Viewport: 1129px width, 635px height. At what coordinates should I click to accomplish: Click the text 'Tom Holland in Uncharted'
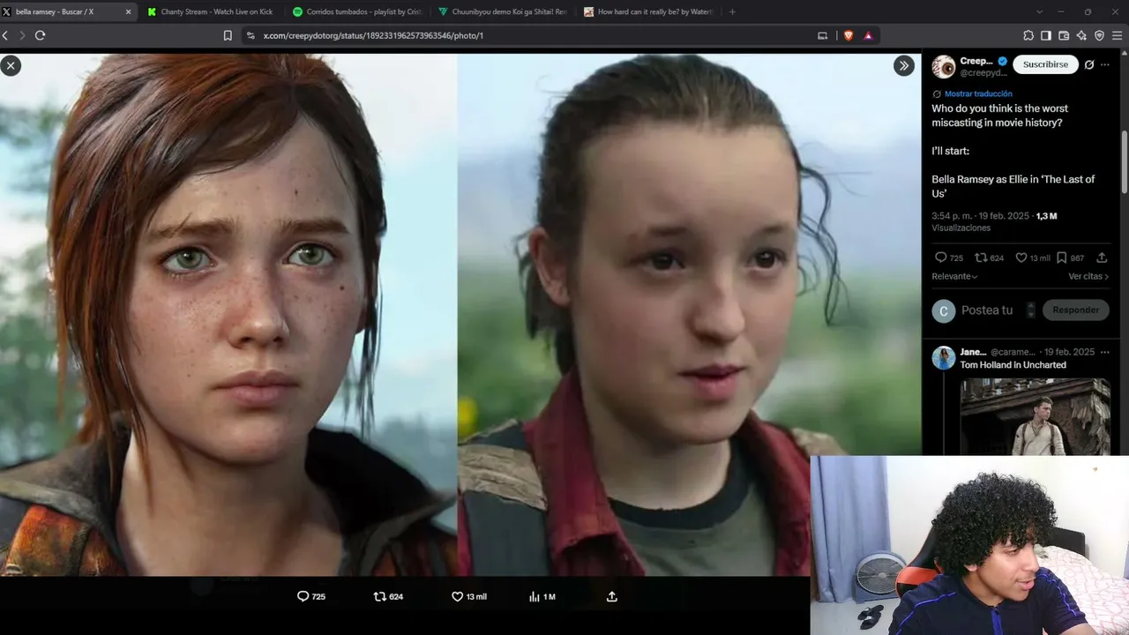1013,365
